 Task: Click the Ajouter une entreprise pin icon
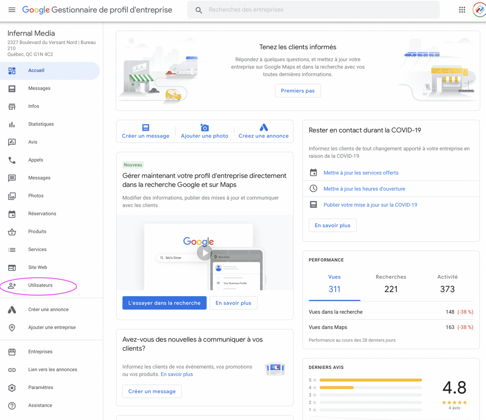(12, 328)
